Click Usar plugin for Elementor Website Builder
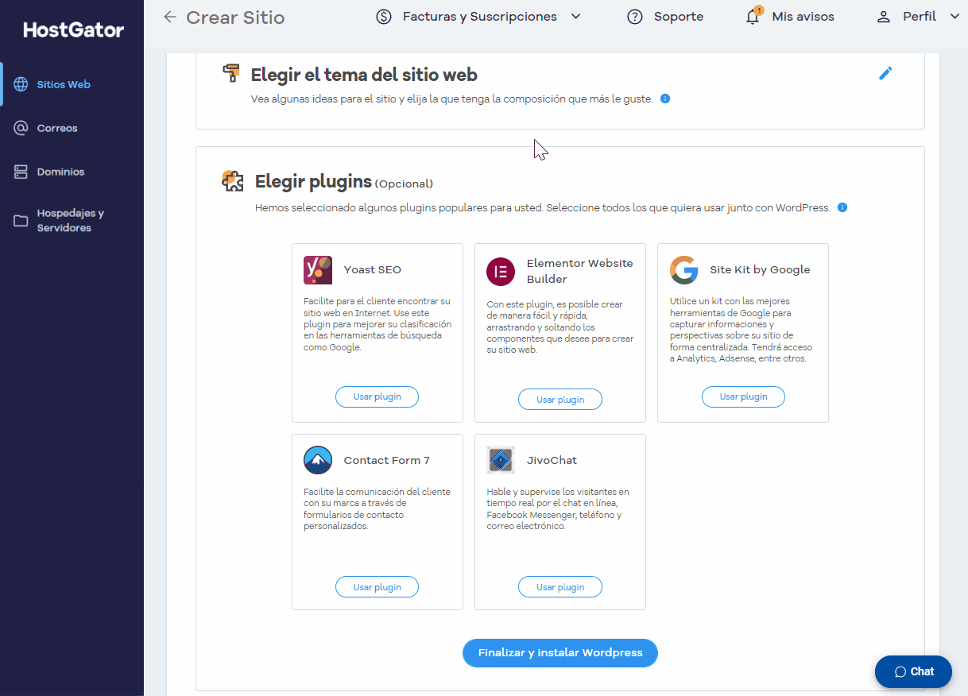The height and width of the screenshot is (696, 968). pos(560,400)
